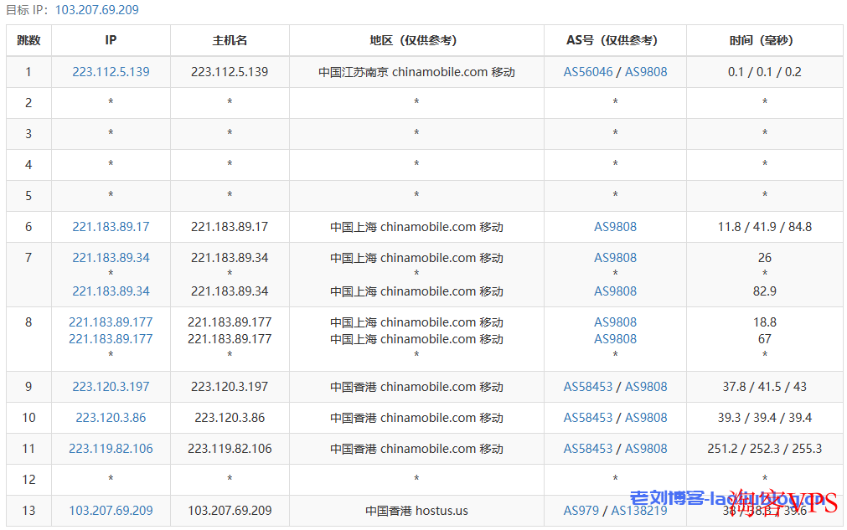The image size is (847, 530).
Task: Click the 主机名 column header
Action: tap(230, 40)
